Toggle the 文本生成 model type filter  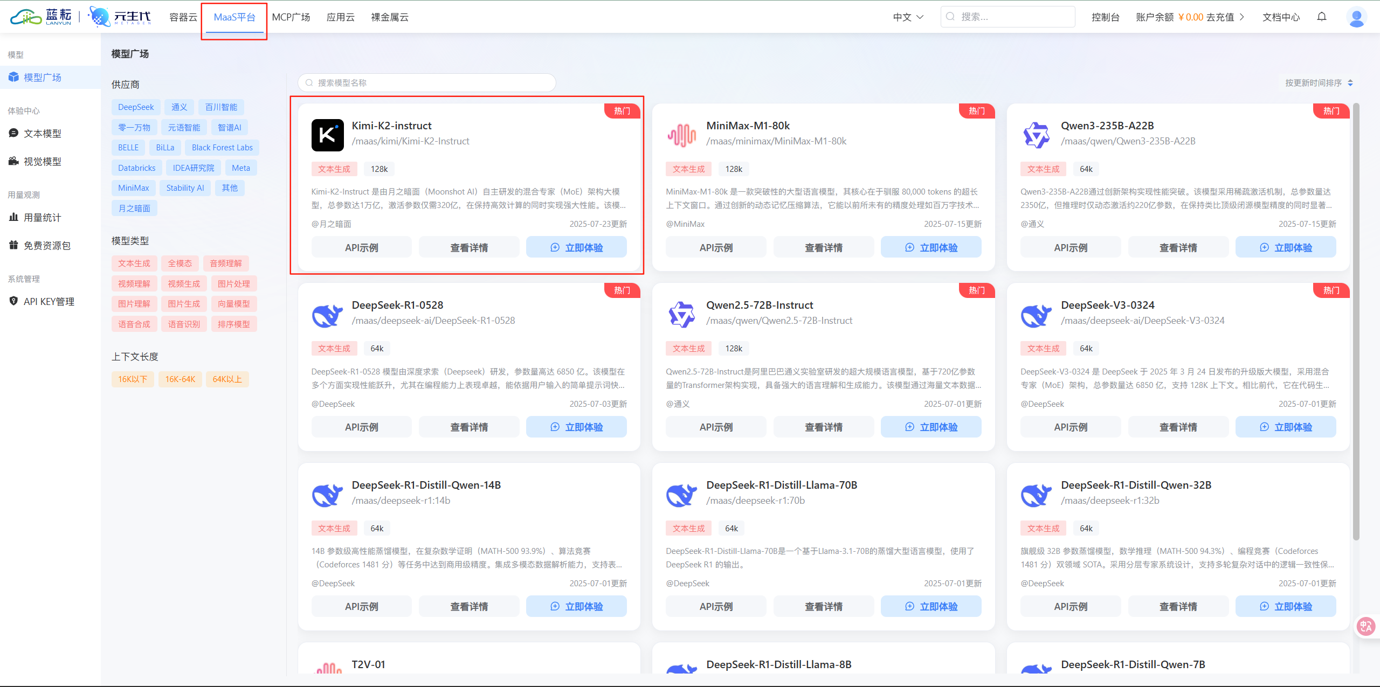pyautogui.click(x=134, y=263)
